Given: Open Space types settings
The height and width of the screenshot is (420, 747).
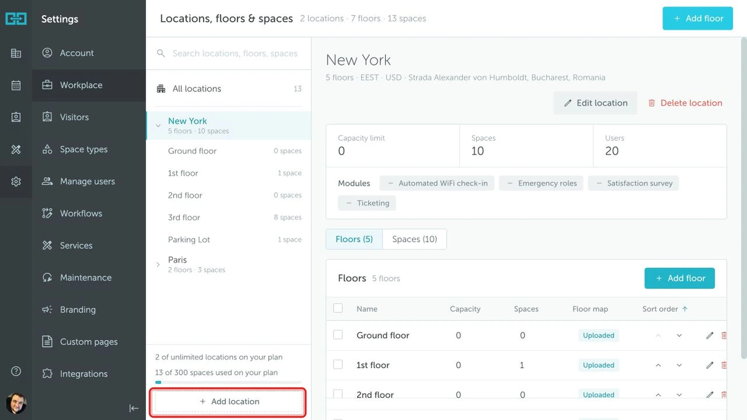Looking at the screenshot, I should [89, 149].
